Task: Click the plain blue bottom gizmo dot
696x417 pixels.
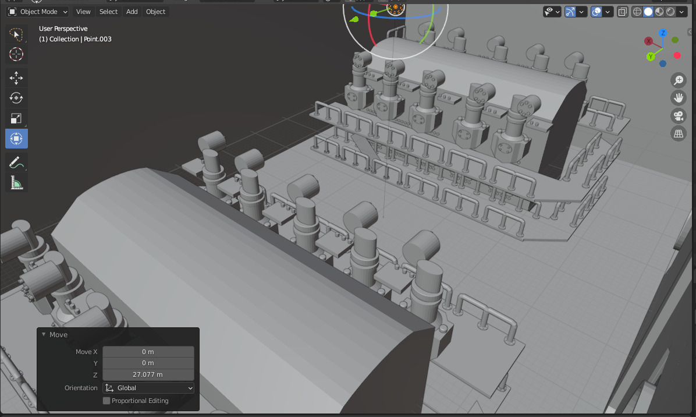Action: pos(663,63)
